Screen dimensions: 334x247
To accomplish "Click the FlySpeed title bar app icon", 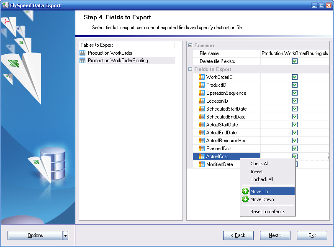I will click(x=5, y=5).
